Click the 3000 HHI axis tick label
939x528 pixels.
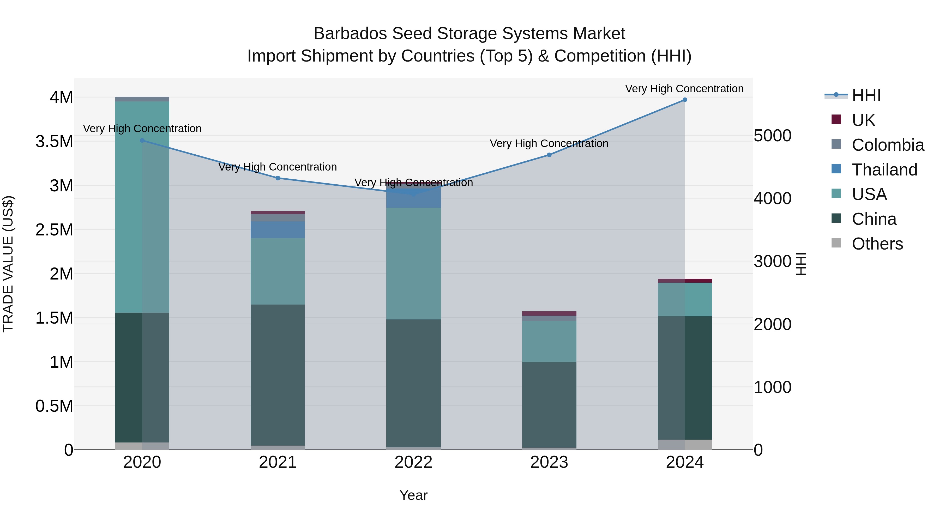click(772, 261)
